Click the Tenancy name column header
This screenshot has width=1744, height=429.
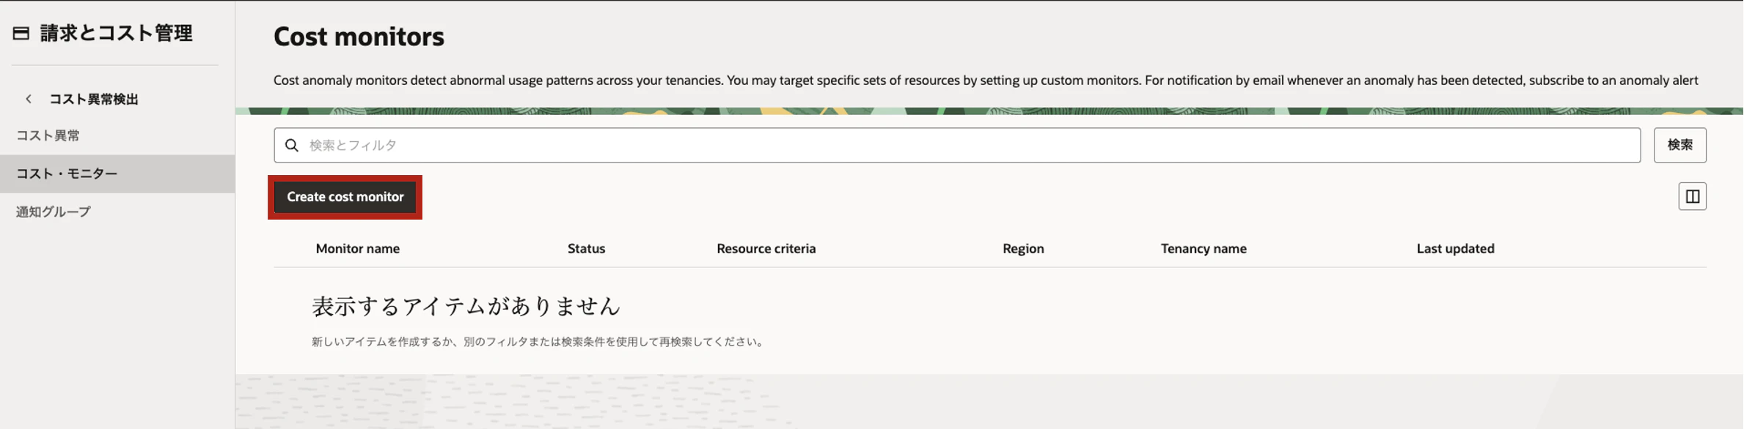(1203, 248)
